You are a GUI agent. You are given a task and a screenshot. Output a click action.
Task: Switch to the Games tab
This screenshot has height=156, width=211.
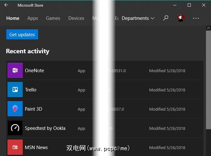(53, 18)
